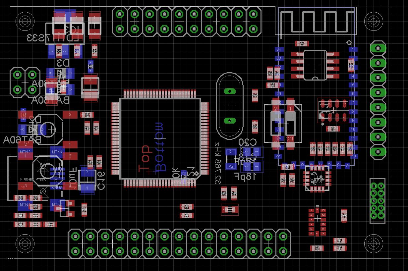The image size is (408, 271).
Task: Select pin 2 of the 10-pin header
Action: pos(374,215)
